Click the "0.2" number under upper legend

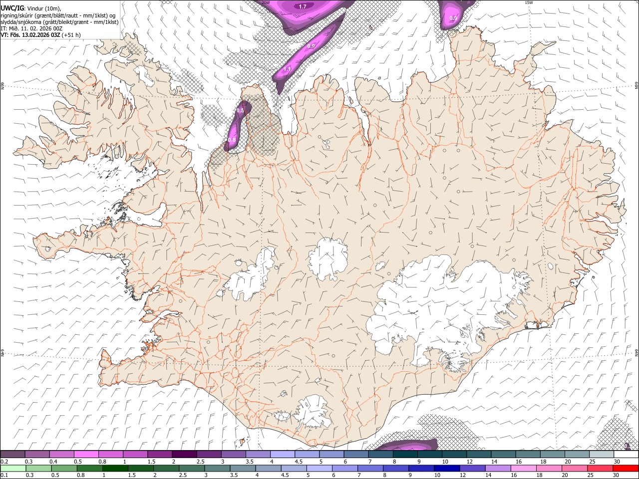point(4,461)
